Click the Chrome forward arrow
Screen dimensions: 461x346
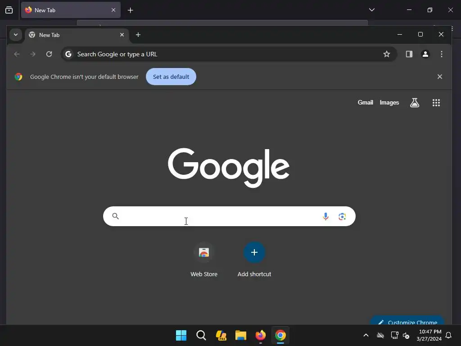33,54
